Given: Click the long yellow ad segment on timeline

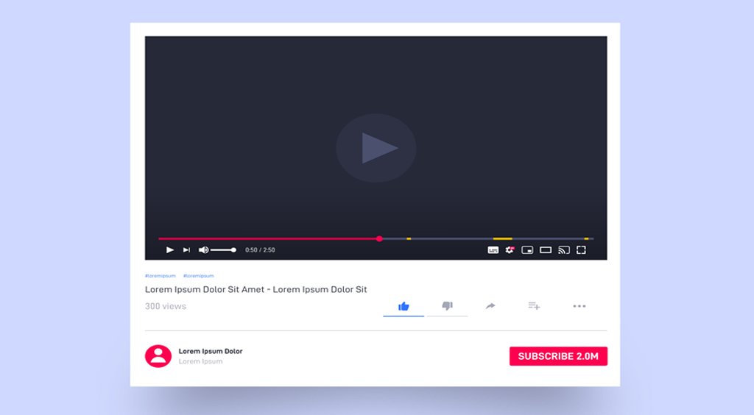Looking at the screenshot, I should click(503, 238).
